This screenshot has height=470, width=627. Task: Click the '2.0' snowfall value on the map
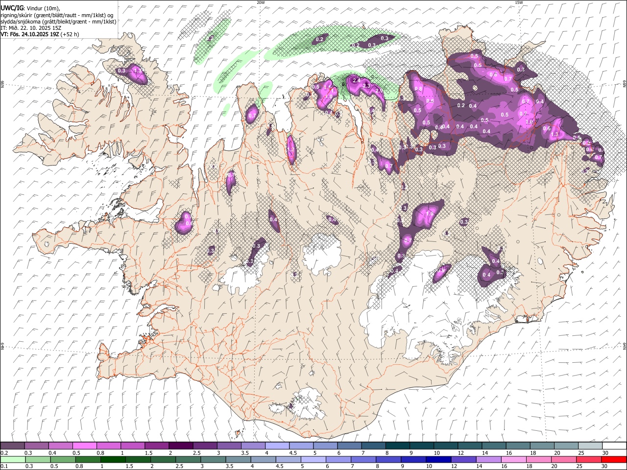tap(379, 91)
